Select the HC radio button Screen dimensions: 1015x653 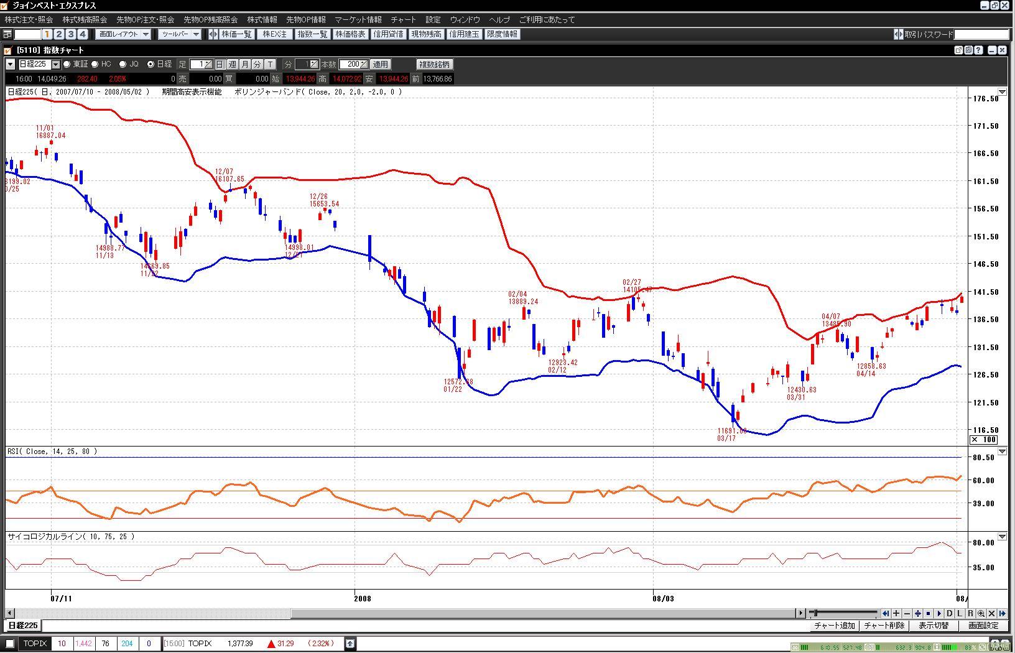pyautogui.click(x=95, y=64)
